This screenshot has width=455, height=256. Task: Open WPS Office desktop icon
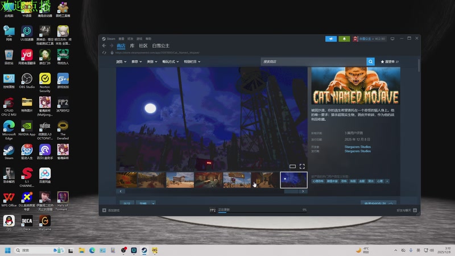pyautogui.click(x=9, y=200)
